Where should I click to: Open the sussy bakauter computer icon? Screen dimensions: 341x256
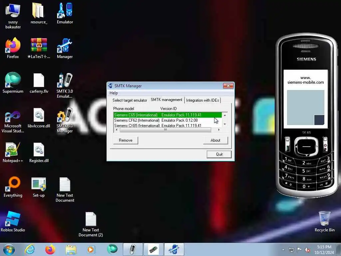click(13, 16)
